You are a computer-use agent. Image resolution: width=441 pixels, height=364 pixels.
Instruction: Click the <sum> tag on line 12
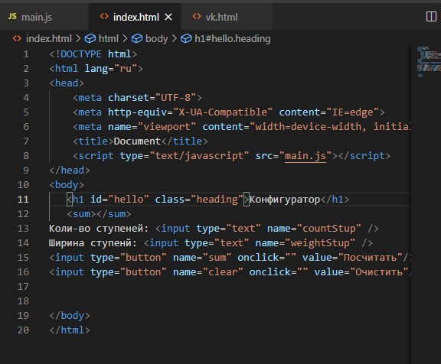[x=82, y=214]
